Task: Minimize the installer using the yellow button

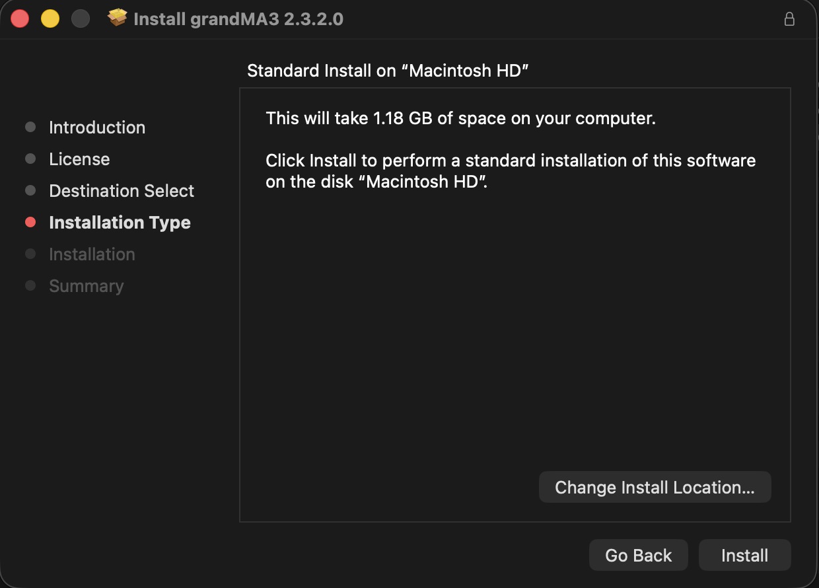Action: [50, 18]
